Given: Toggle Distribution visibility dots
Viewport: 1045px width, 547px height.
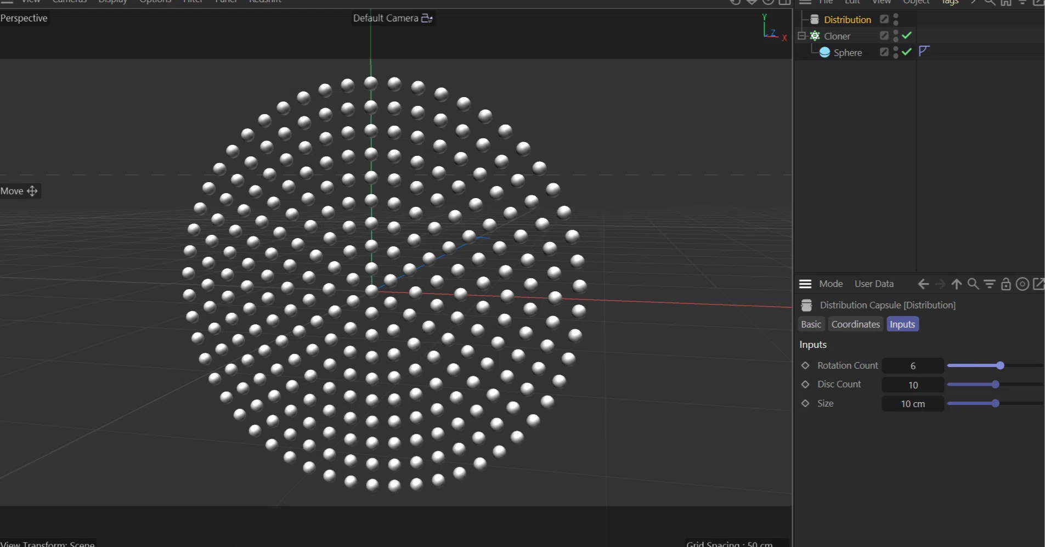Looking at the screenshot, I should [x=896, y=19].
